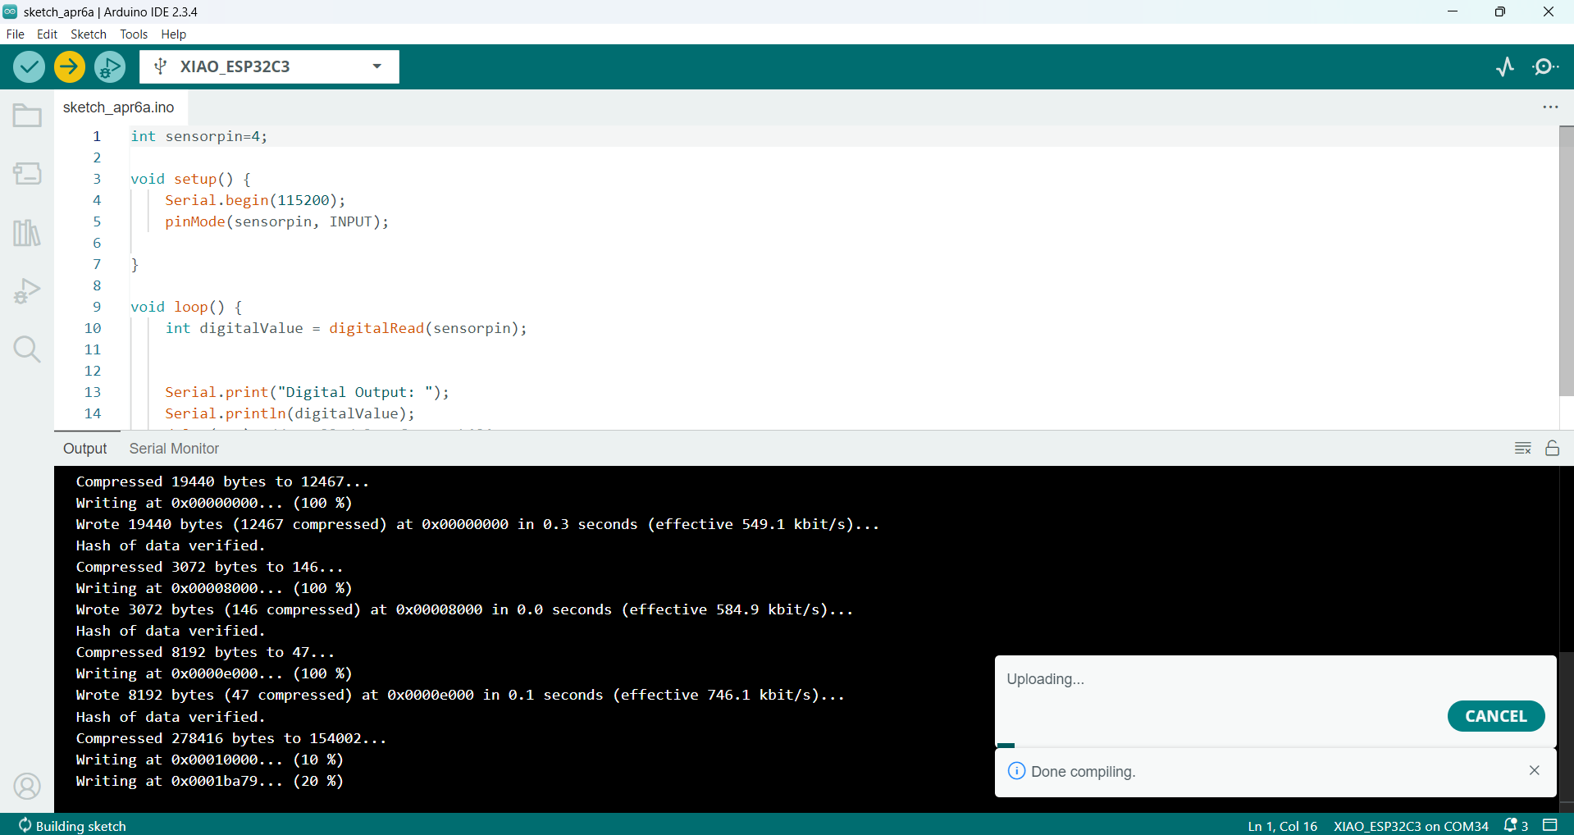Click the Verify checkmark button
The image size is (1574, 835).
(29, 66)
